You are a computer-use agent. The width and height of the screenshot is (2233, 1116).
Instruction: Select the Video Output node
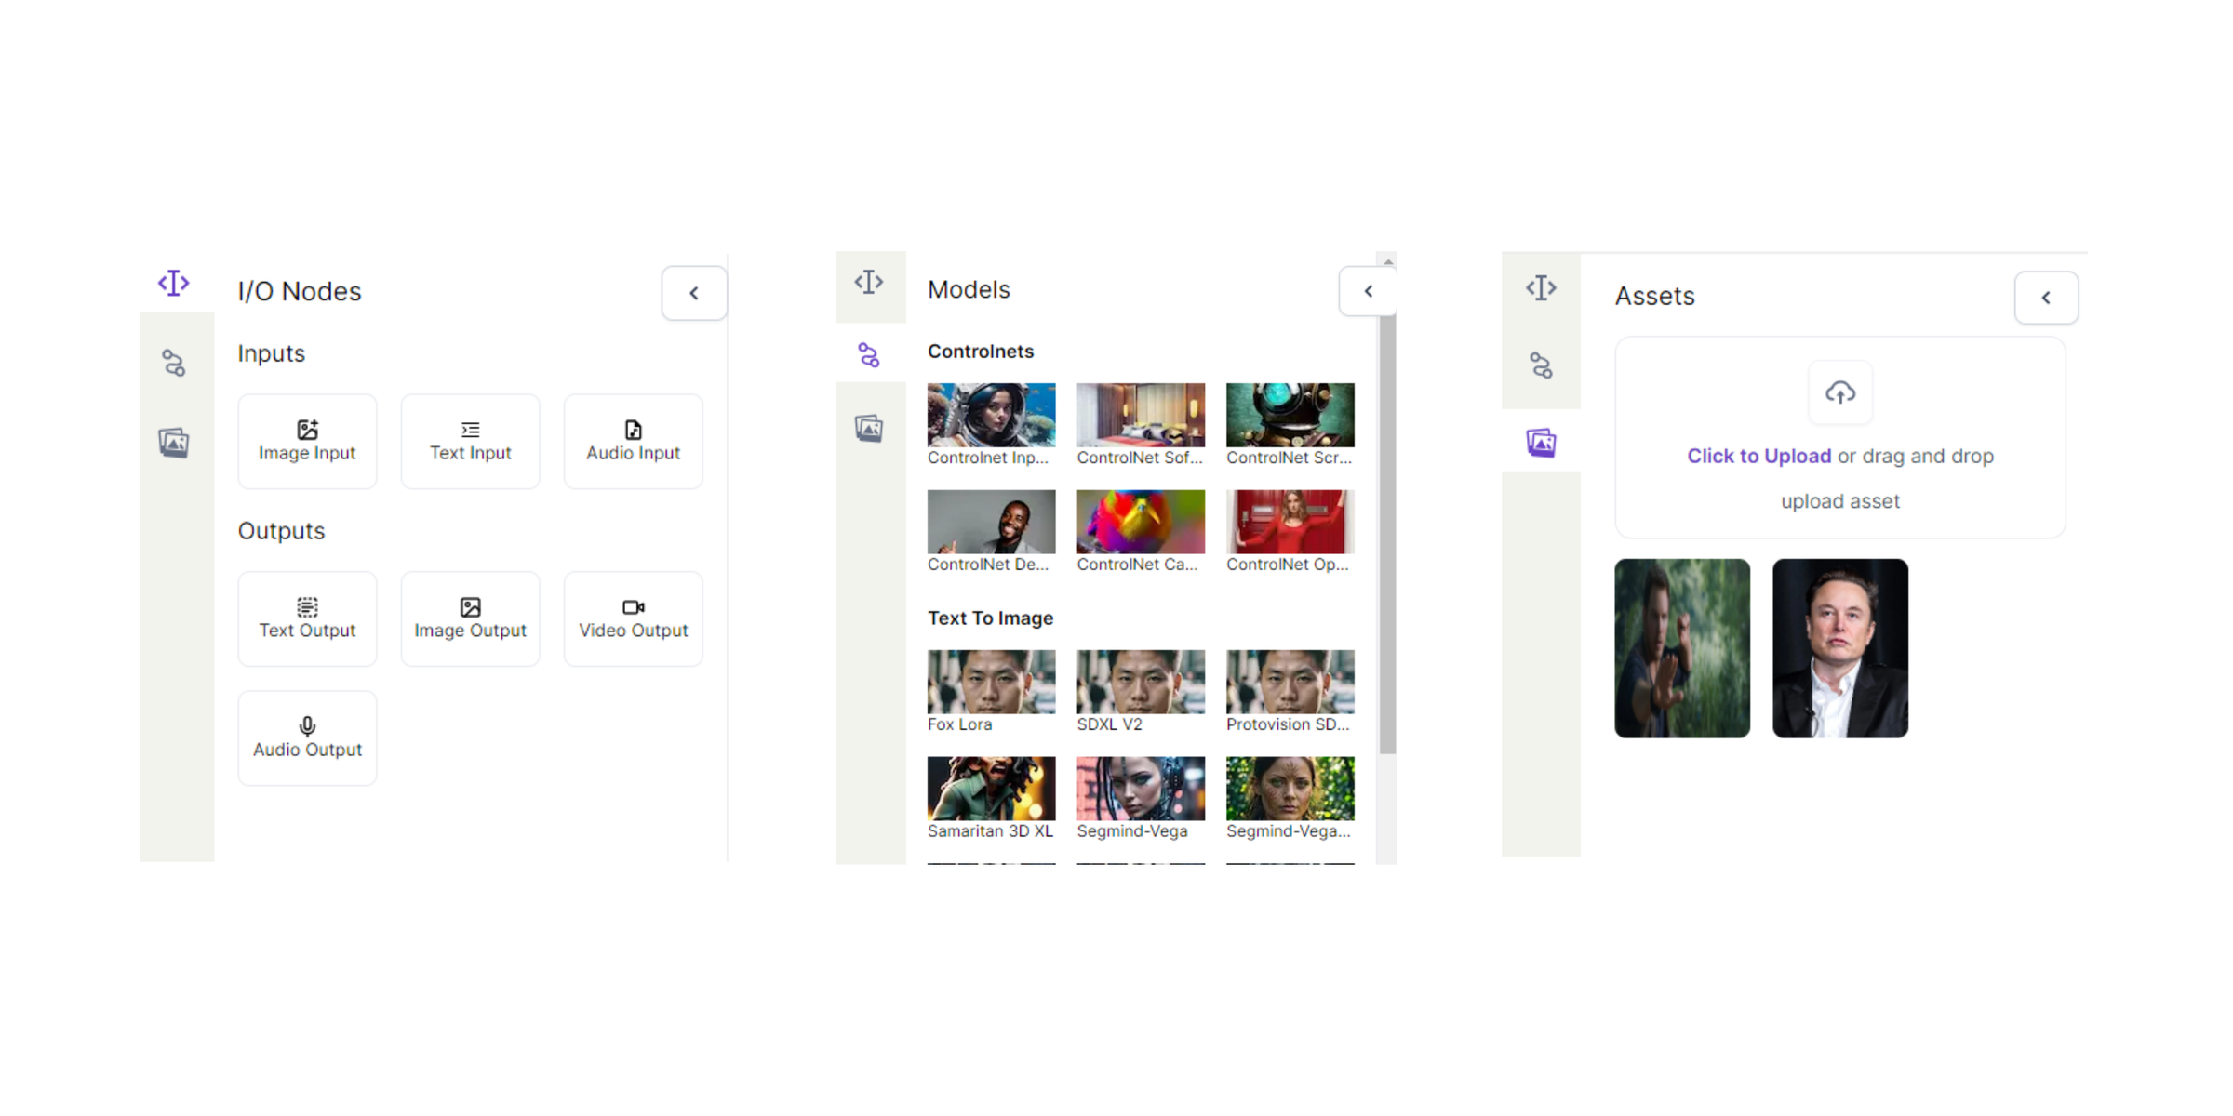pos(633,618)
